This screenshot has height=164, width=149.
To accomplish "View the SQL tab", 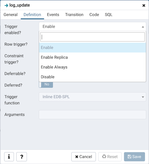I will [x=109, y=15].
